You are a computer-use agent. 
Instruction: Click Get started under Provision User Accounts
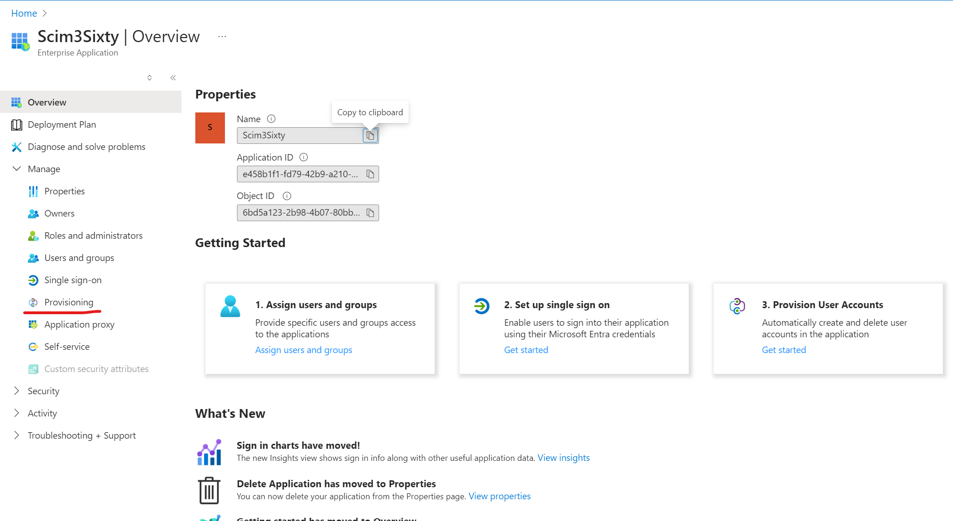click(784, 350)
